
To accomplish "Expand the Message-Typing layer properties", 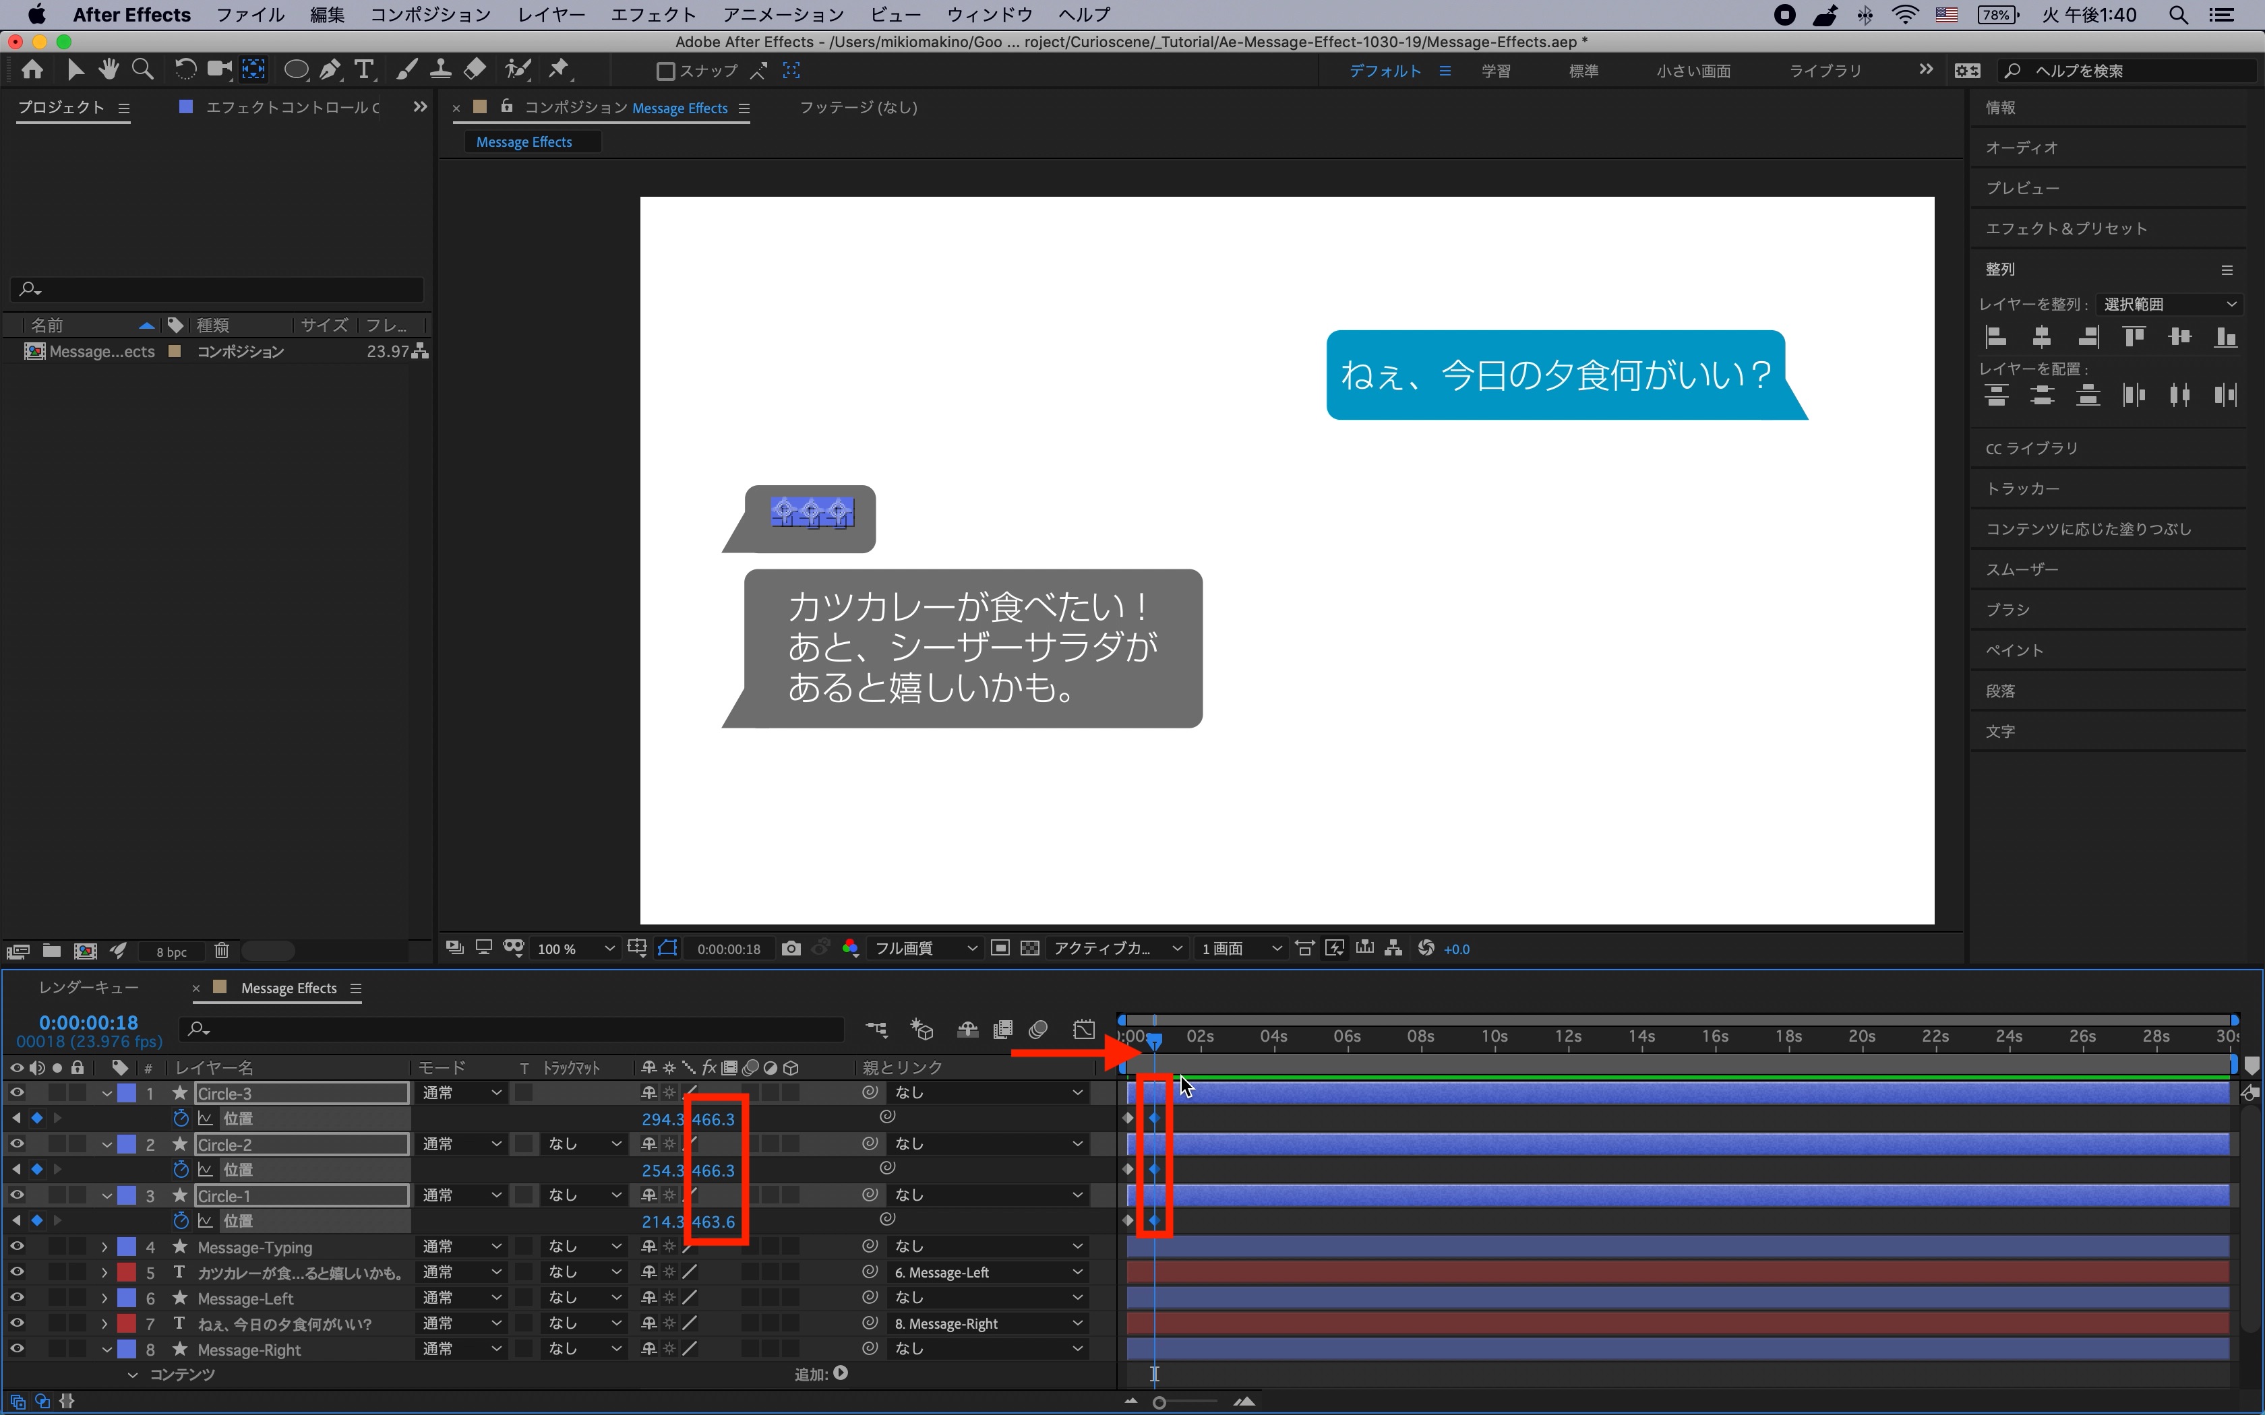I will pos(105,1247).
